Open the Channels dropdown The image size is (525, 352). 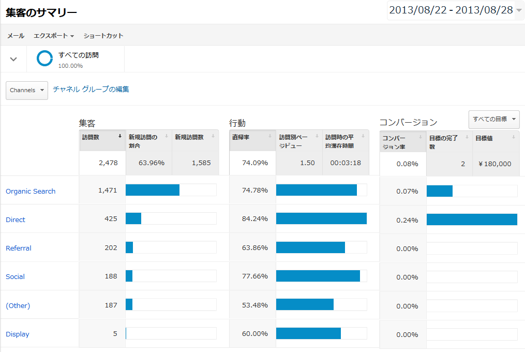pyautogui.click(x=27, y=90)
